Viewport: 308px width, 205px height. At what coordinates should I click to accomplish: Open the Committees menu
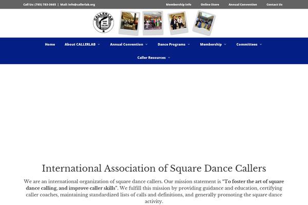pyautogui.click(x=247, y=45)
